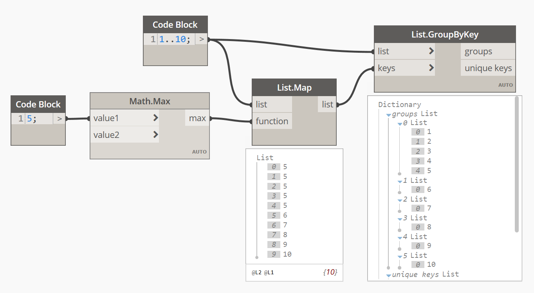
Task: Click the {10} item count in List.Map preview
Action: pyautogui.click(x=330, y=272)
